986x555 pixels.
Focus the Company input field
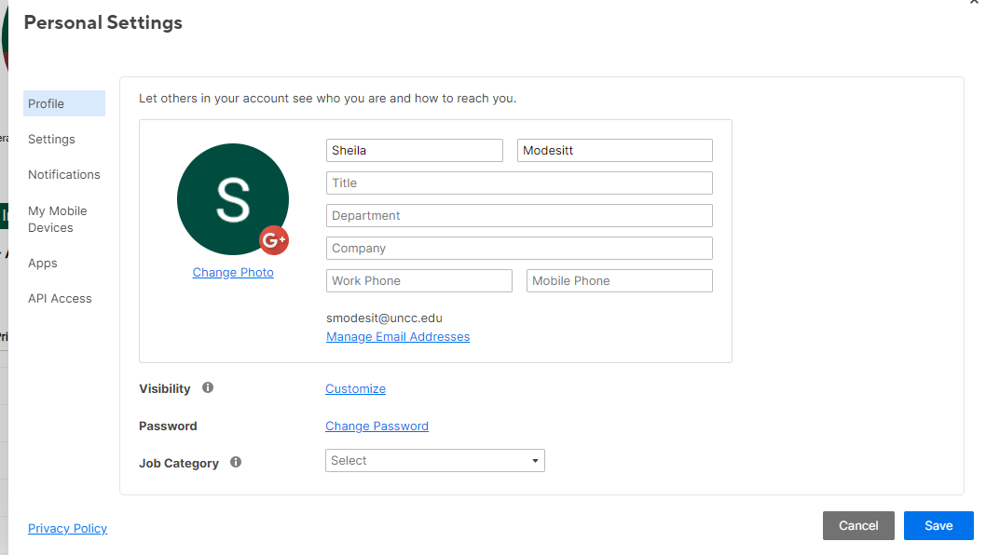[519, 249]
